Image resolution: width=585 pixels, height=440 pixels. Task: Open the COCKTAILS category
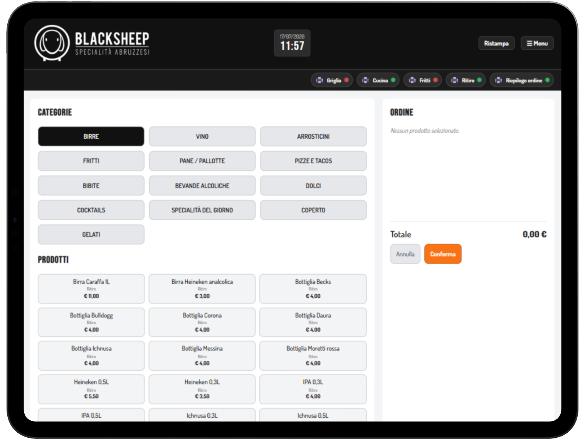click(x=91, y=210)
